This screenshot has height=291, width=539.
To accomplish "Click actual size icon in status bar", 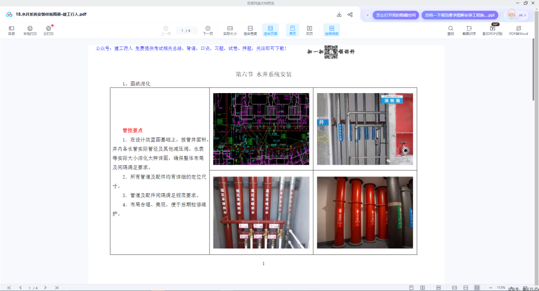I will [x=454, y=288].
